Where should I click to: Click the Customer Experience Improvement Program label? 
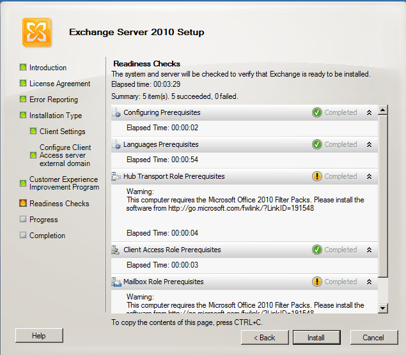pyautogui.click(x=64, y=183)
